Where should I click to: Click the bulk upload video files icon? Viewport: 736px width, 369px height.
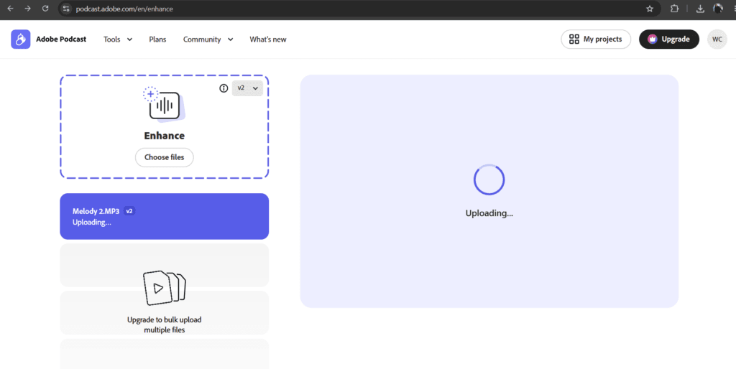[165, 288]
